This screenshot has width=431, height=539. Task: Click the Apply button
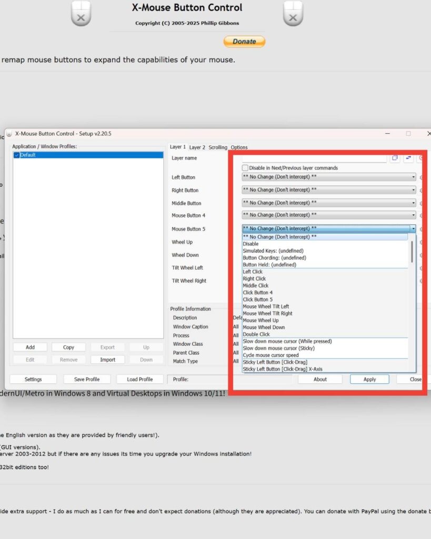[x=370, y=379]
